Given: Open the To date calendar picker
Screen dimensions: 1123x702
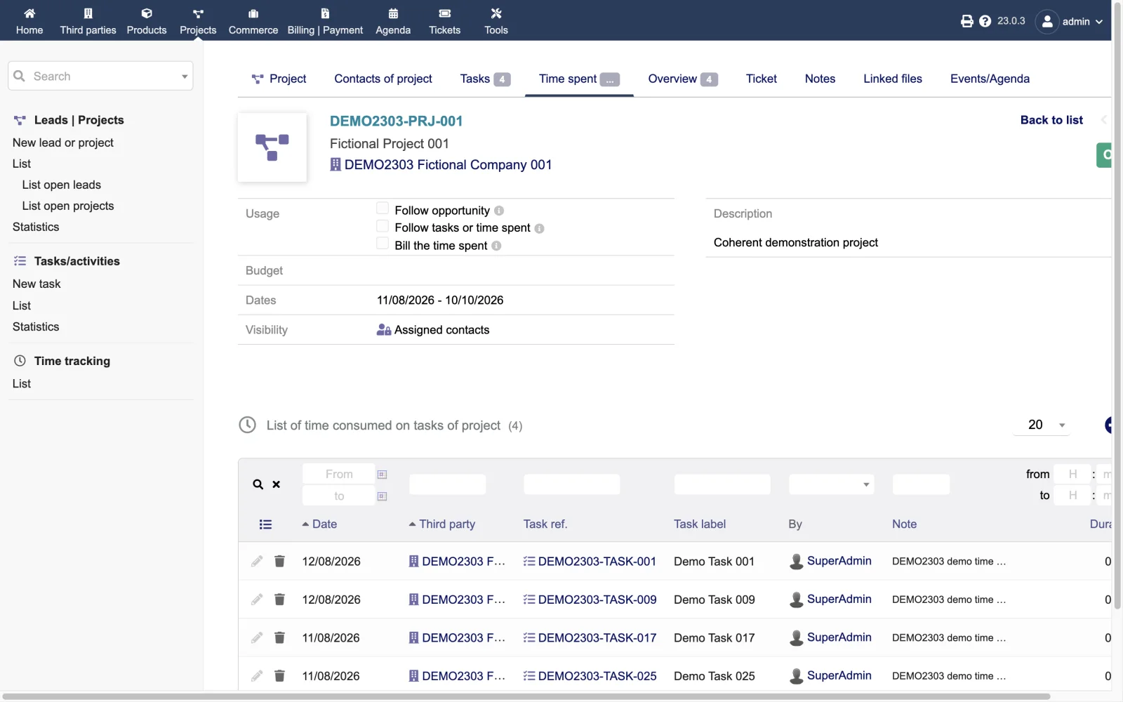Looking at the screenshot, I should [x=383, y=496].
